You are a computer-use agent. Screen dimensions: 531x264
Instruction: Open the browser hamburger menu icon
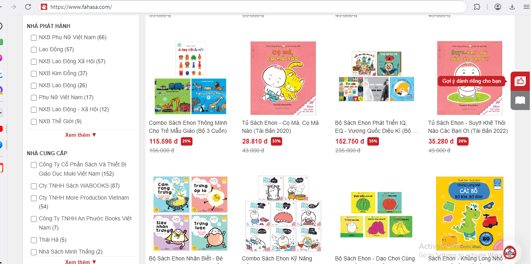pos(526,7)
